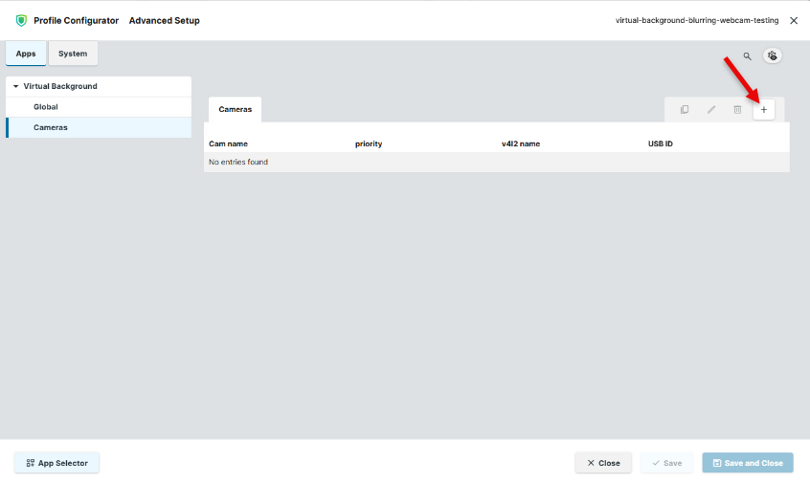Switch to the System tab
810x484 pixels.
pos(73,54)
